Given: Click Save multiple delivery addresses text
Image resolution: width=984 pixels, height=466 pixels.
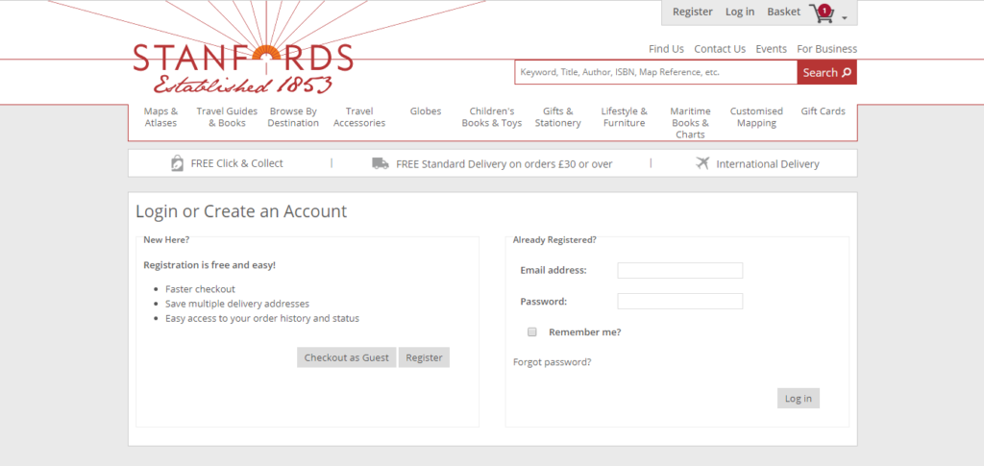Looking at the screenshot, I should tap(237, 304).
